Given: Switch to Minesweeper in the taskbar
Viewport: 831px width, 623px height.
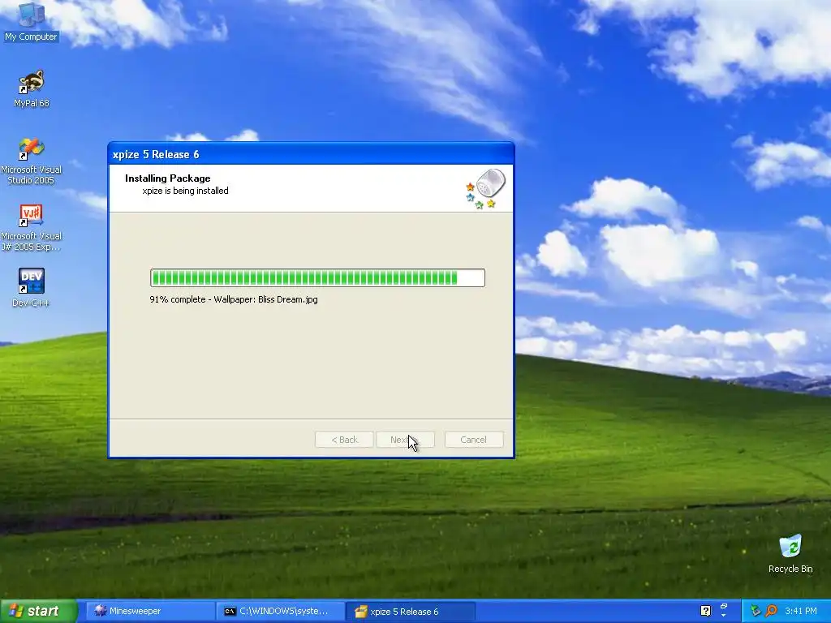Looking at the screenshot, I should 150,612.
